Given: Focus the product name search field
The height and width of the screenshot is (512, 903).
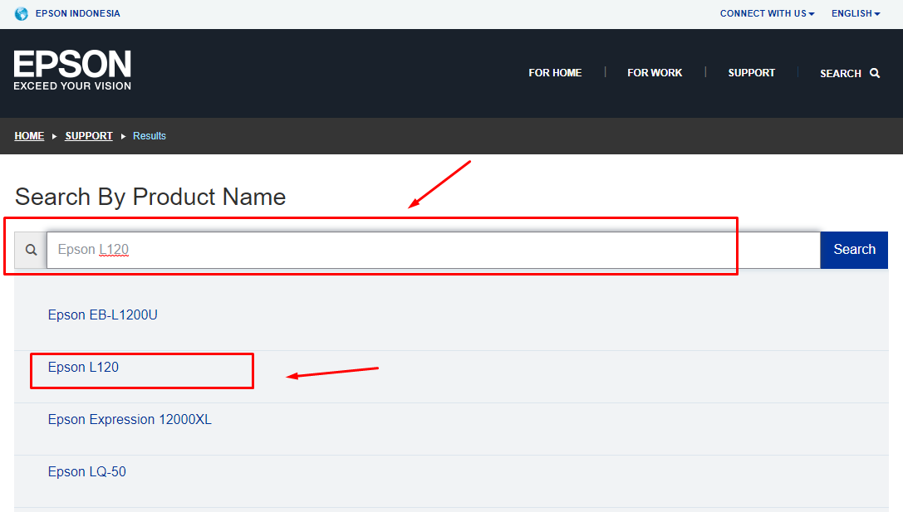Looking at the screenshot, I should [x=433, y=250].
